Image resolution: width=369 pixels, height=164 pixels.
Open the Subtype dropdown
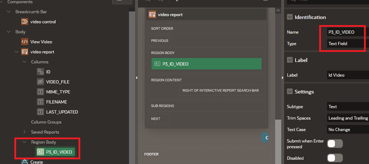pos(348,107)
